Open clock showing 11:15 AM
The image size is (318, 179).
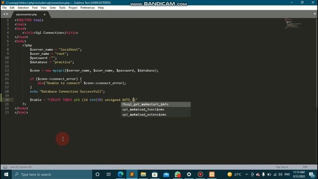(299, 175)
